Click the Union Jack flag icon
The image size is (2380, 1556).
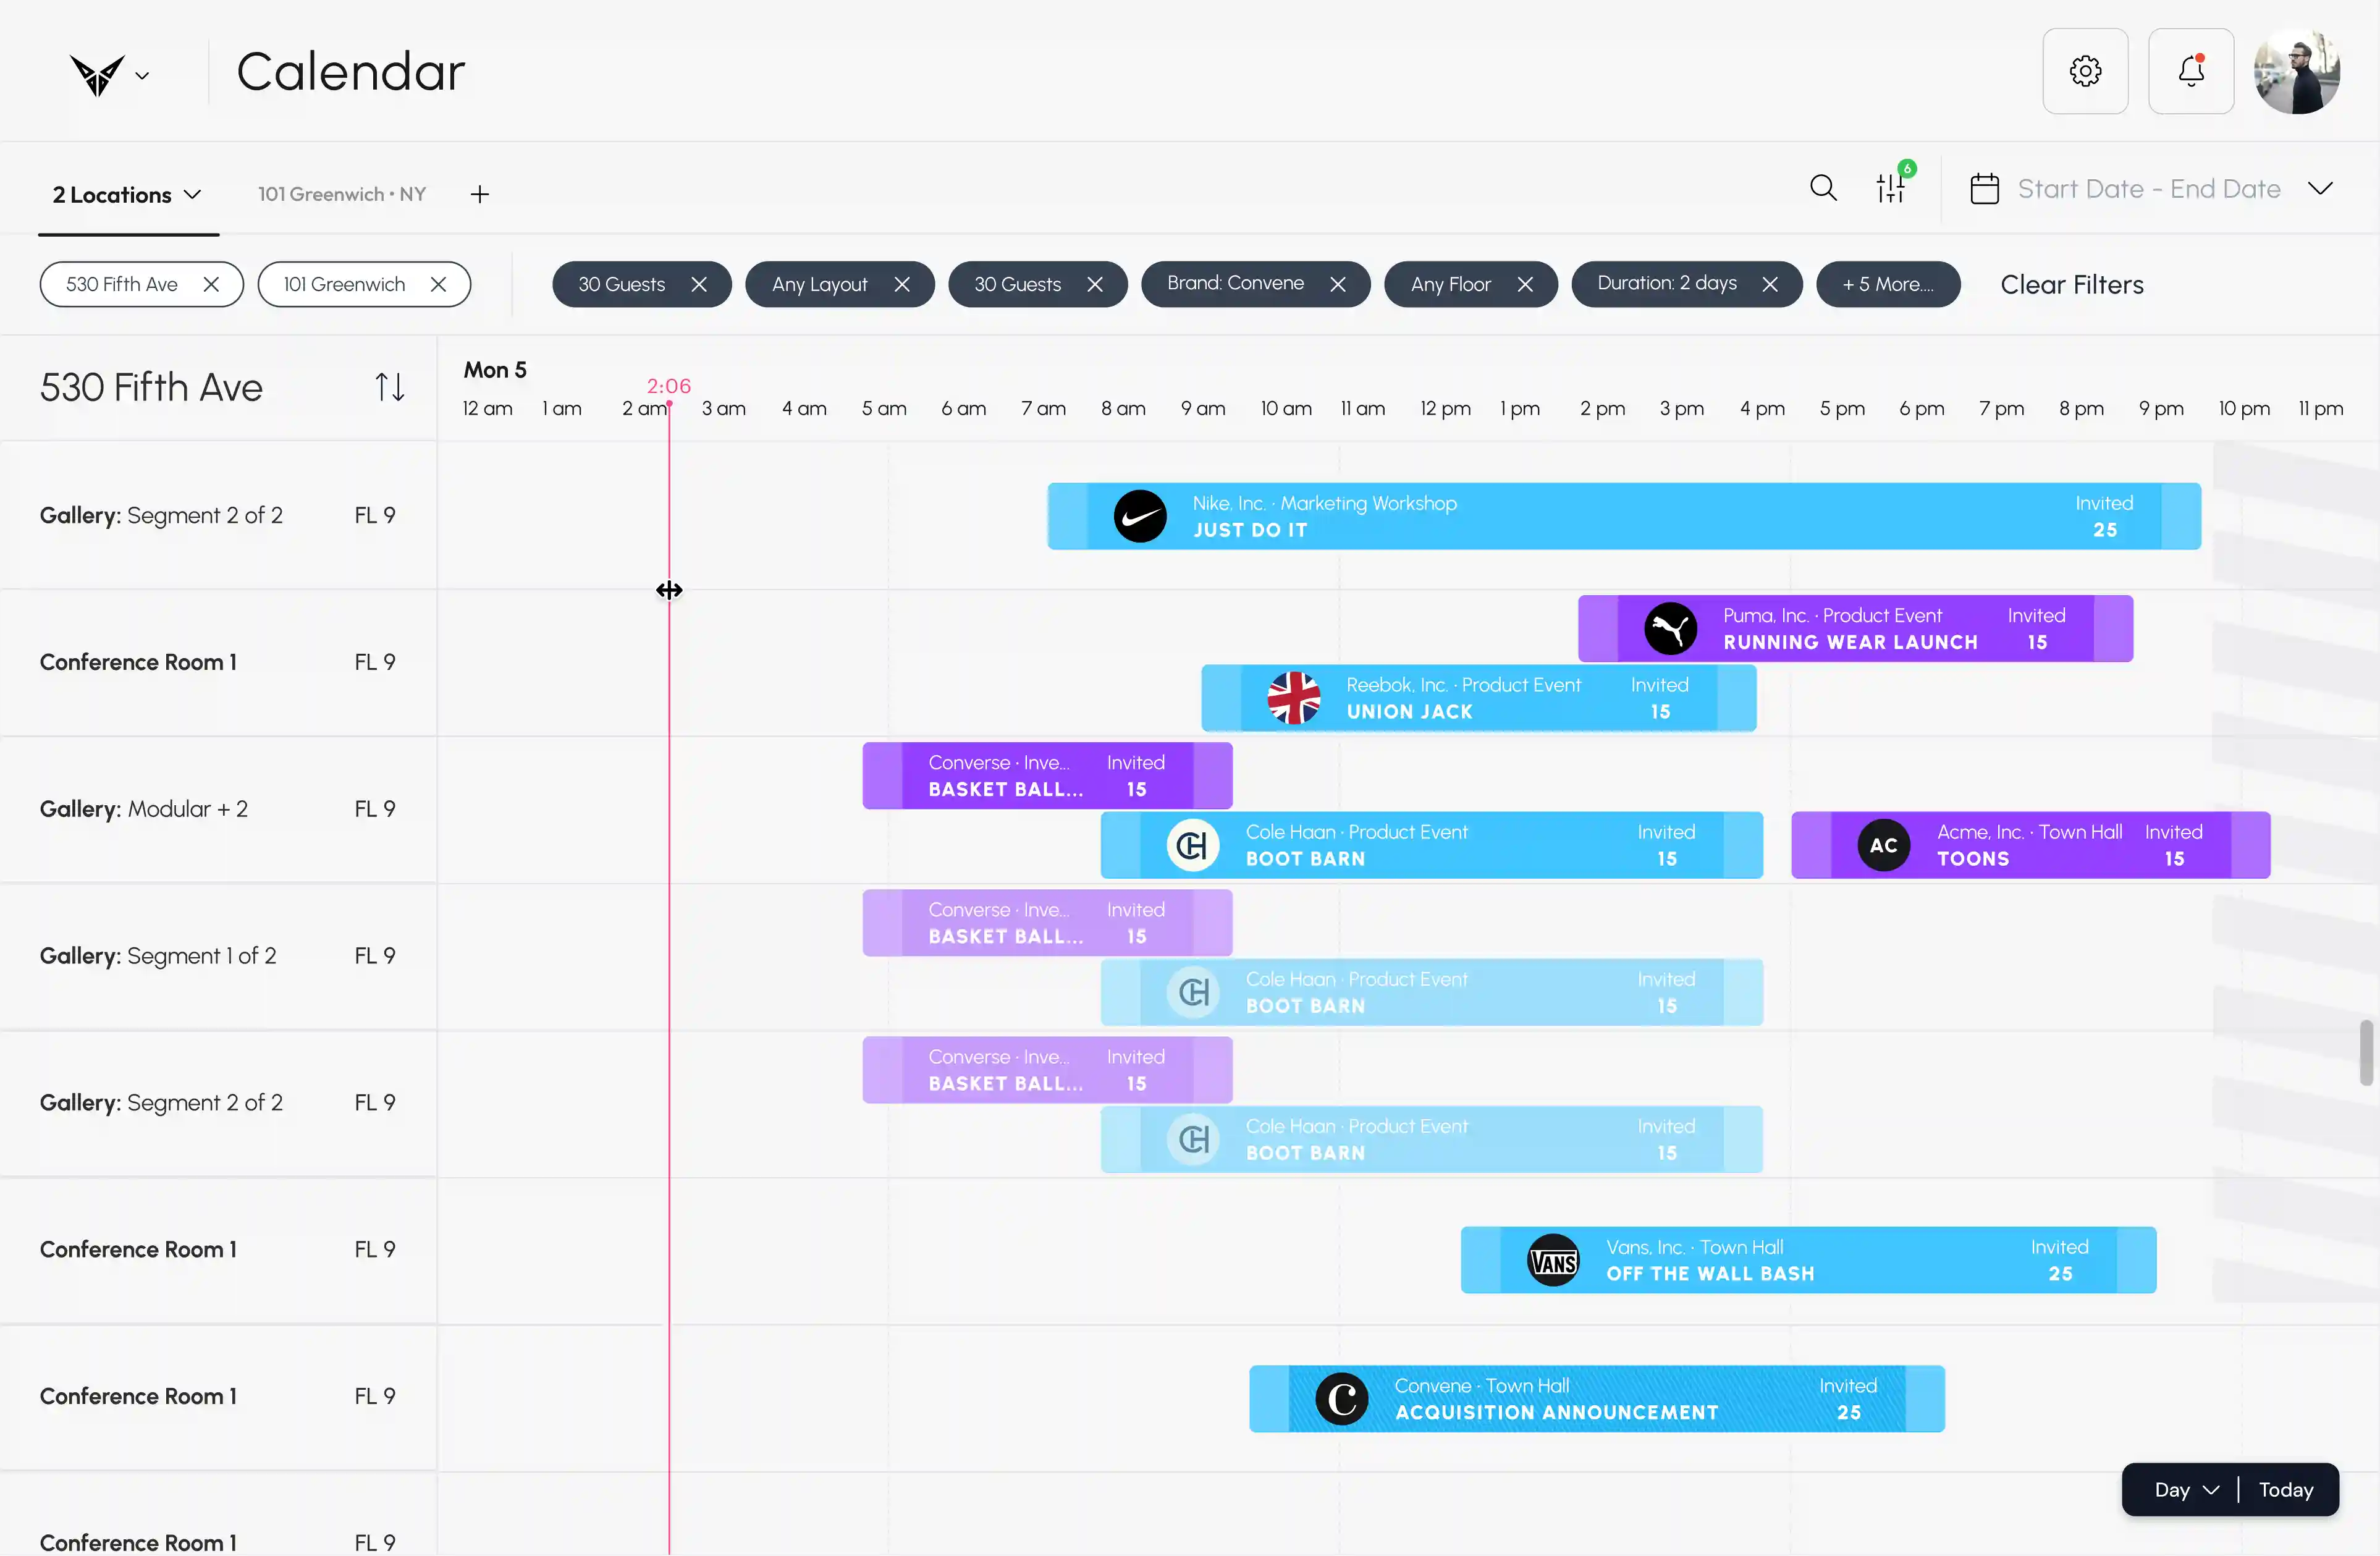point(1294,698)
